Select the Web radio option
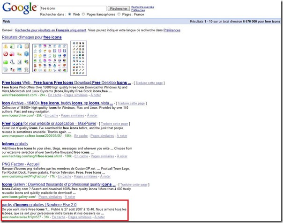Screen dimensions: 283x223 pos(69,14)
